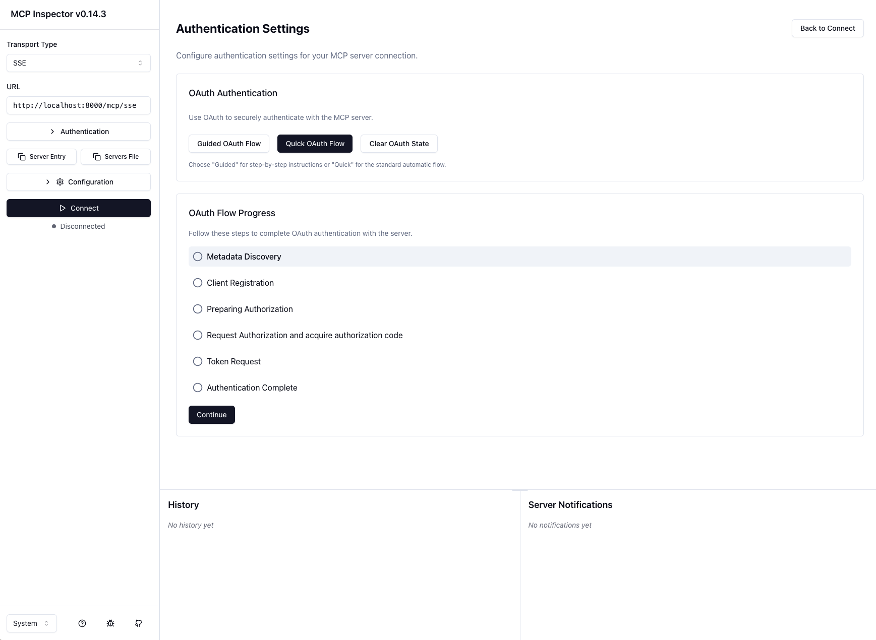Open the GitHub repository icon
This screenshot has width=876, height=640.
click(x=139, y=623)
